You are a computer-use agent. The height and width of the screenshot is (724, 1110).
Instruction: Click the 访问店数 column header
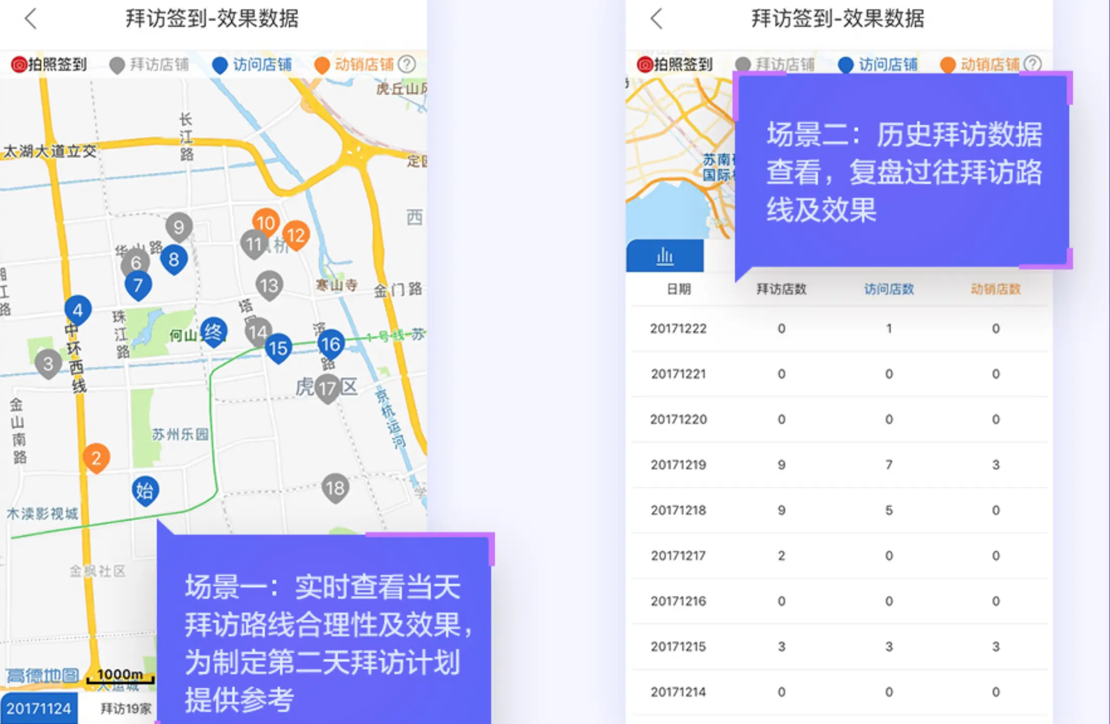click(889, 289)
